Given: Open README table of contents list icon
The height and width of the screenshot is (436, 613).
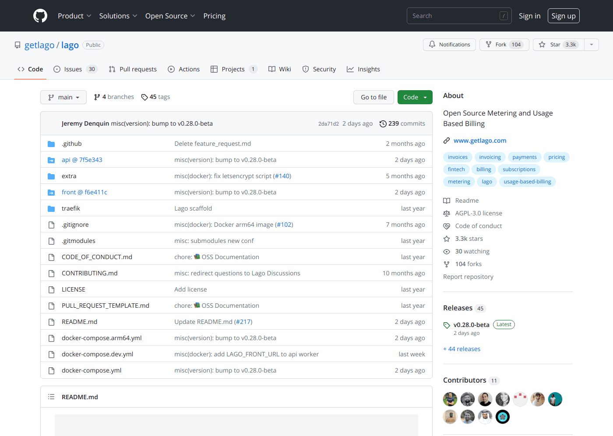Looking at the screenshot, I should (x=51, y=397).
